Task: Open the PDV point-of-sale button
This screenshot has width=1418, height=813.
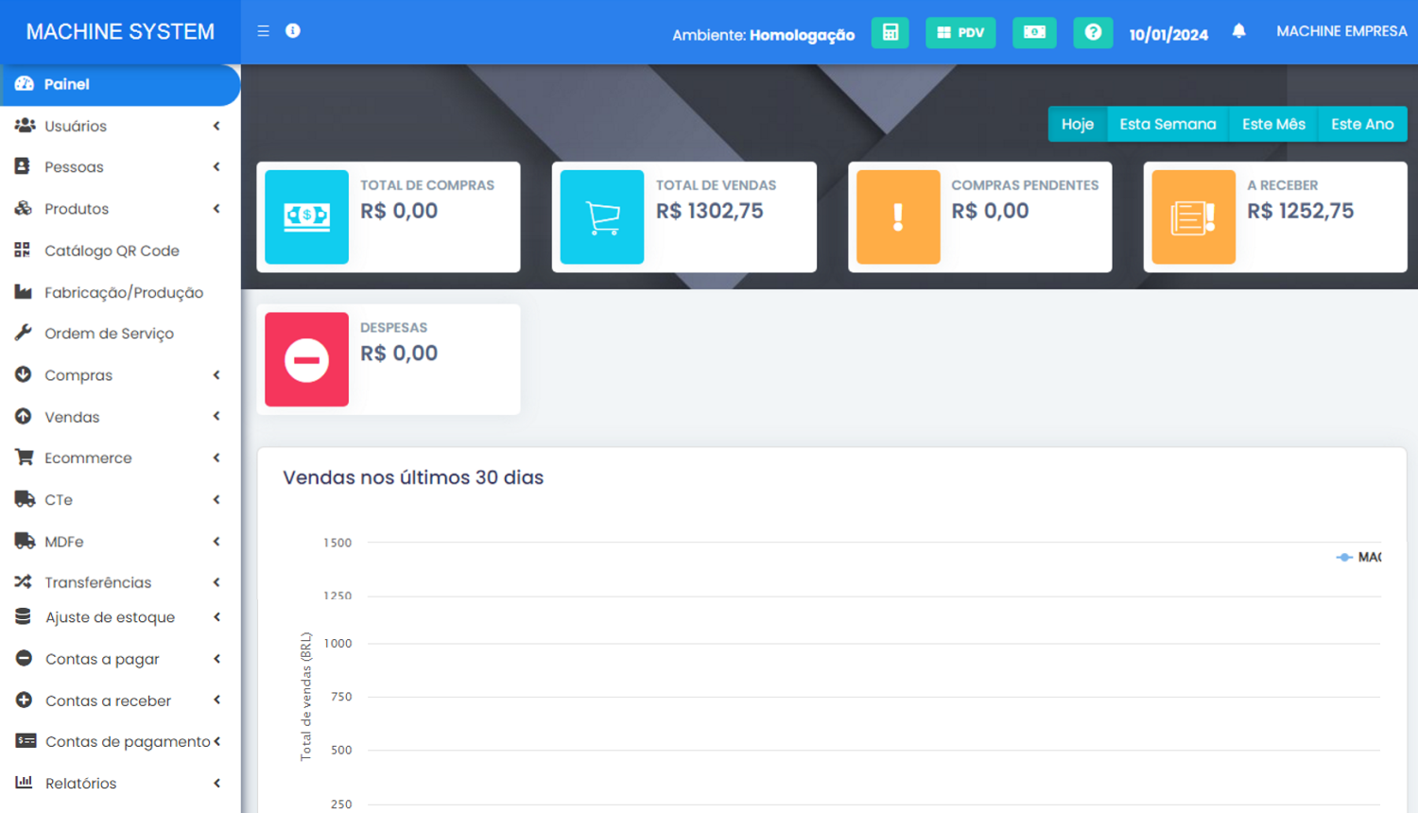Action: click(x=960, y=32)
